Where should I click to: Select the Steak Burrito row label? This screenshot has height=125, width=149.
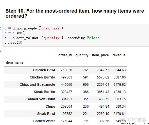click(x=44, y=92)
